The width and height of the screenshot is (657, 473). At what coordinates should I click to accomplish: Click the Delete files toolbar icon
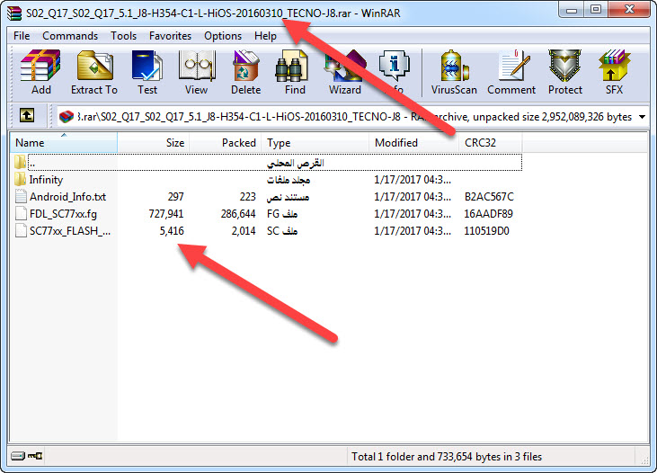pyautogui.click(x=245, y=72)
